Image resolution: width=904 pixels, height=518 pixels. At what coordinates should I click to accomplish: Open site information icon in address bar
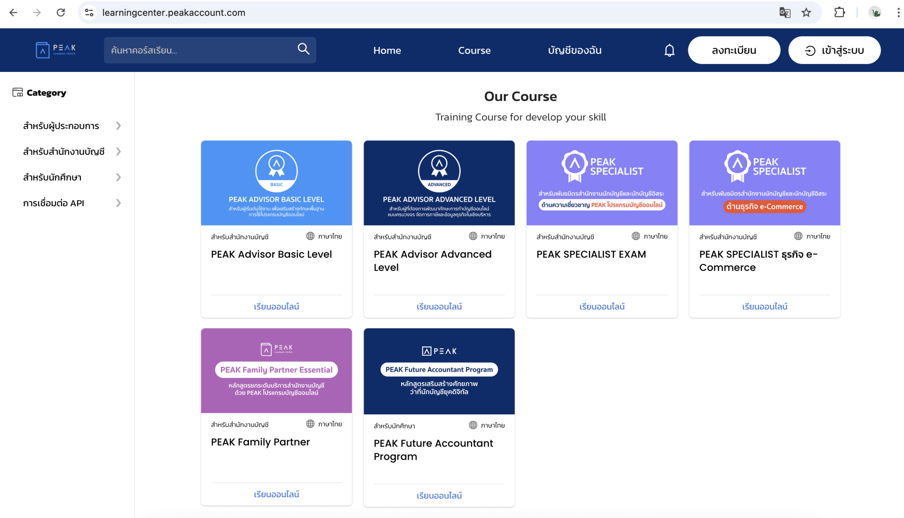click(89, 13)
